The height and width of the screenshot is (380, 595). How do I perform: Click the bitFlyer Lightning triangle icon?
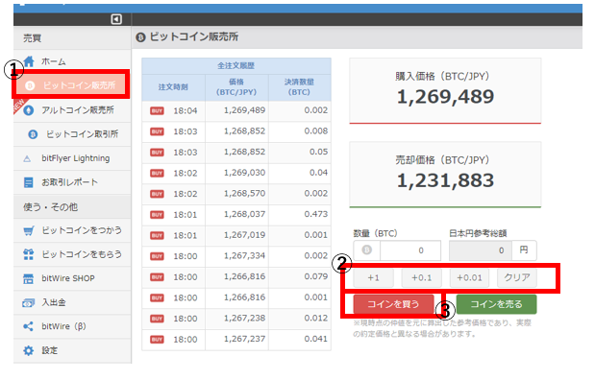27,158
